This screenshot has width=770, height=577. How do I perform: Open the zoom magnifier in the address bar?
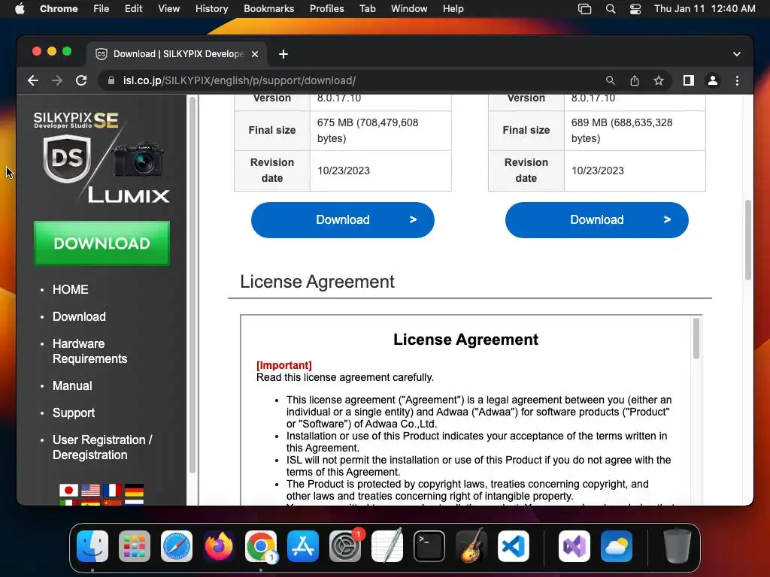610,80
